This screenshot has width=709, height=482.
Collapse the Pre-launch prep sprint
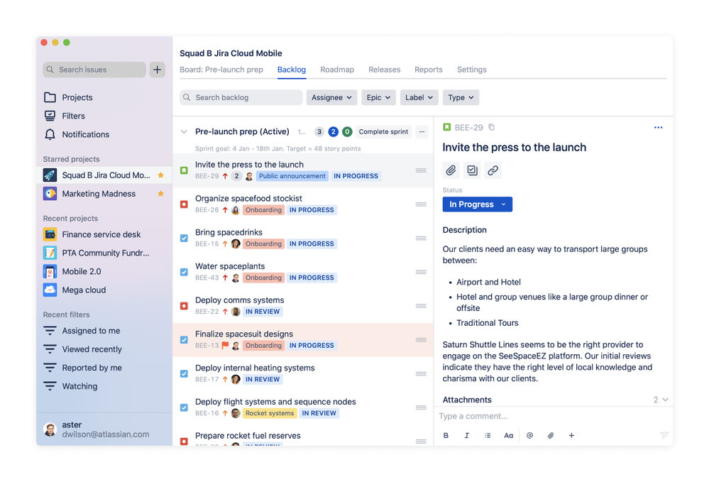coord(184,132)
